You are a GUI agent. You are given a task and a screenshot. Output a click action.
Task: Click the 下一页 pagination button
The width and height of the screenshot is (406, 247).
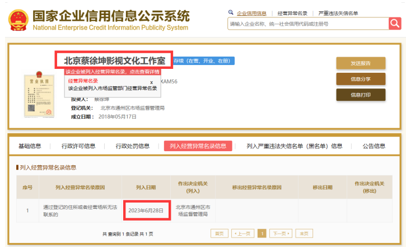281,233
